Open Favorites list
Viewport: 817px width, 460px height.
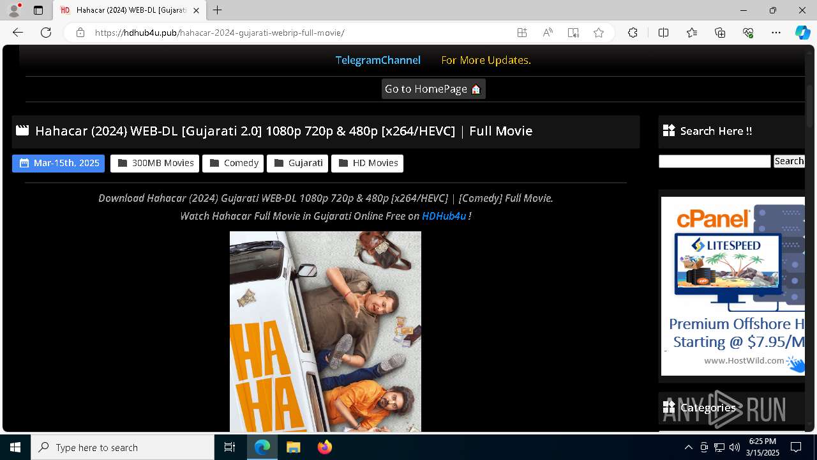(x=692, y=33)
